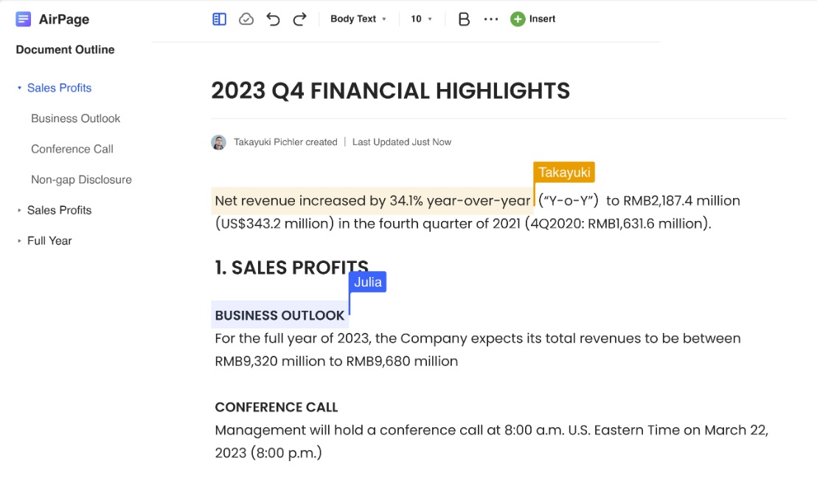This screenshot has width=817, height=492.
Task: Select Non-gap Disclosure outline item
Action: [81, 180]
